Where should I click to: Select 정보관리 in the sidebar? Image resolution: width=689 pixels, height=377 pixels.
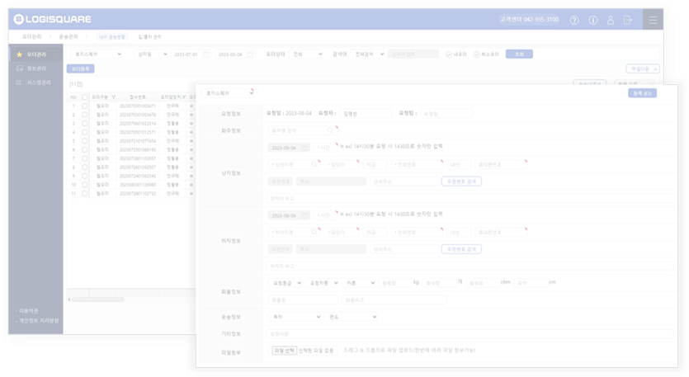click(36, 68)
